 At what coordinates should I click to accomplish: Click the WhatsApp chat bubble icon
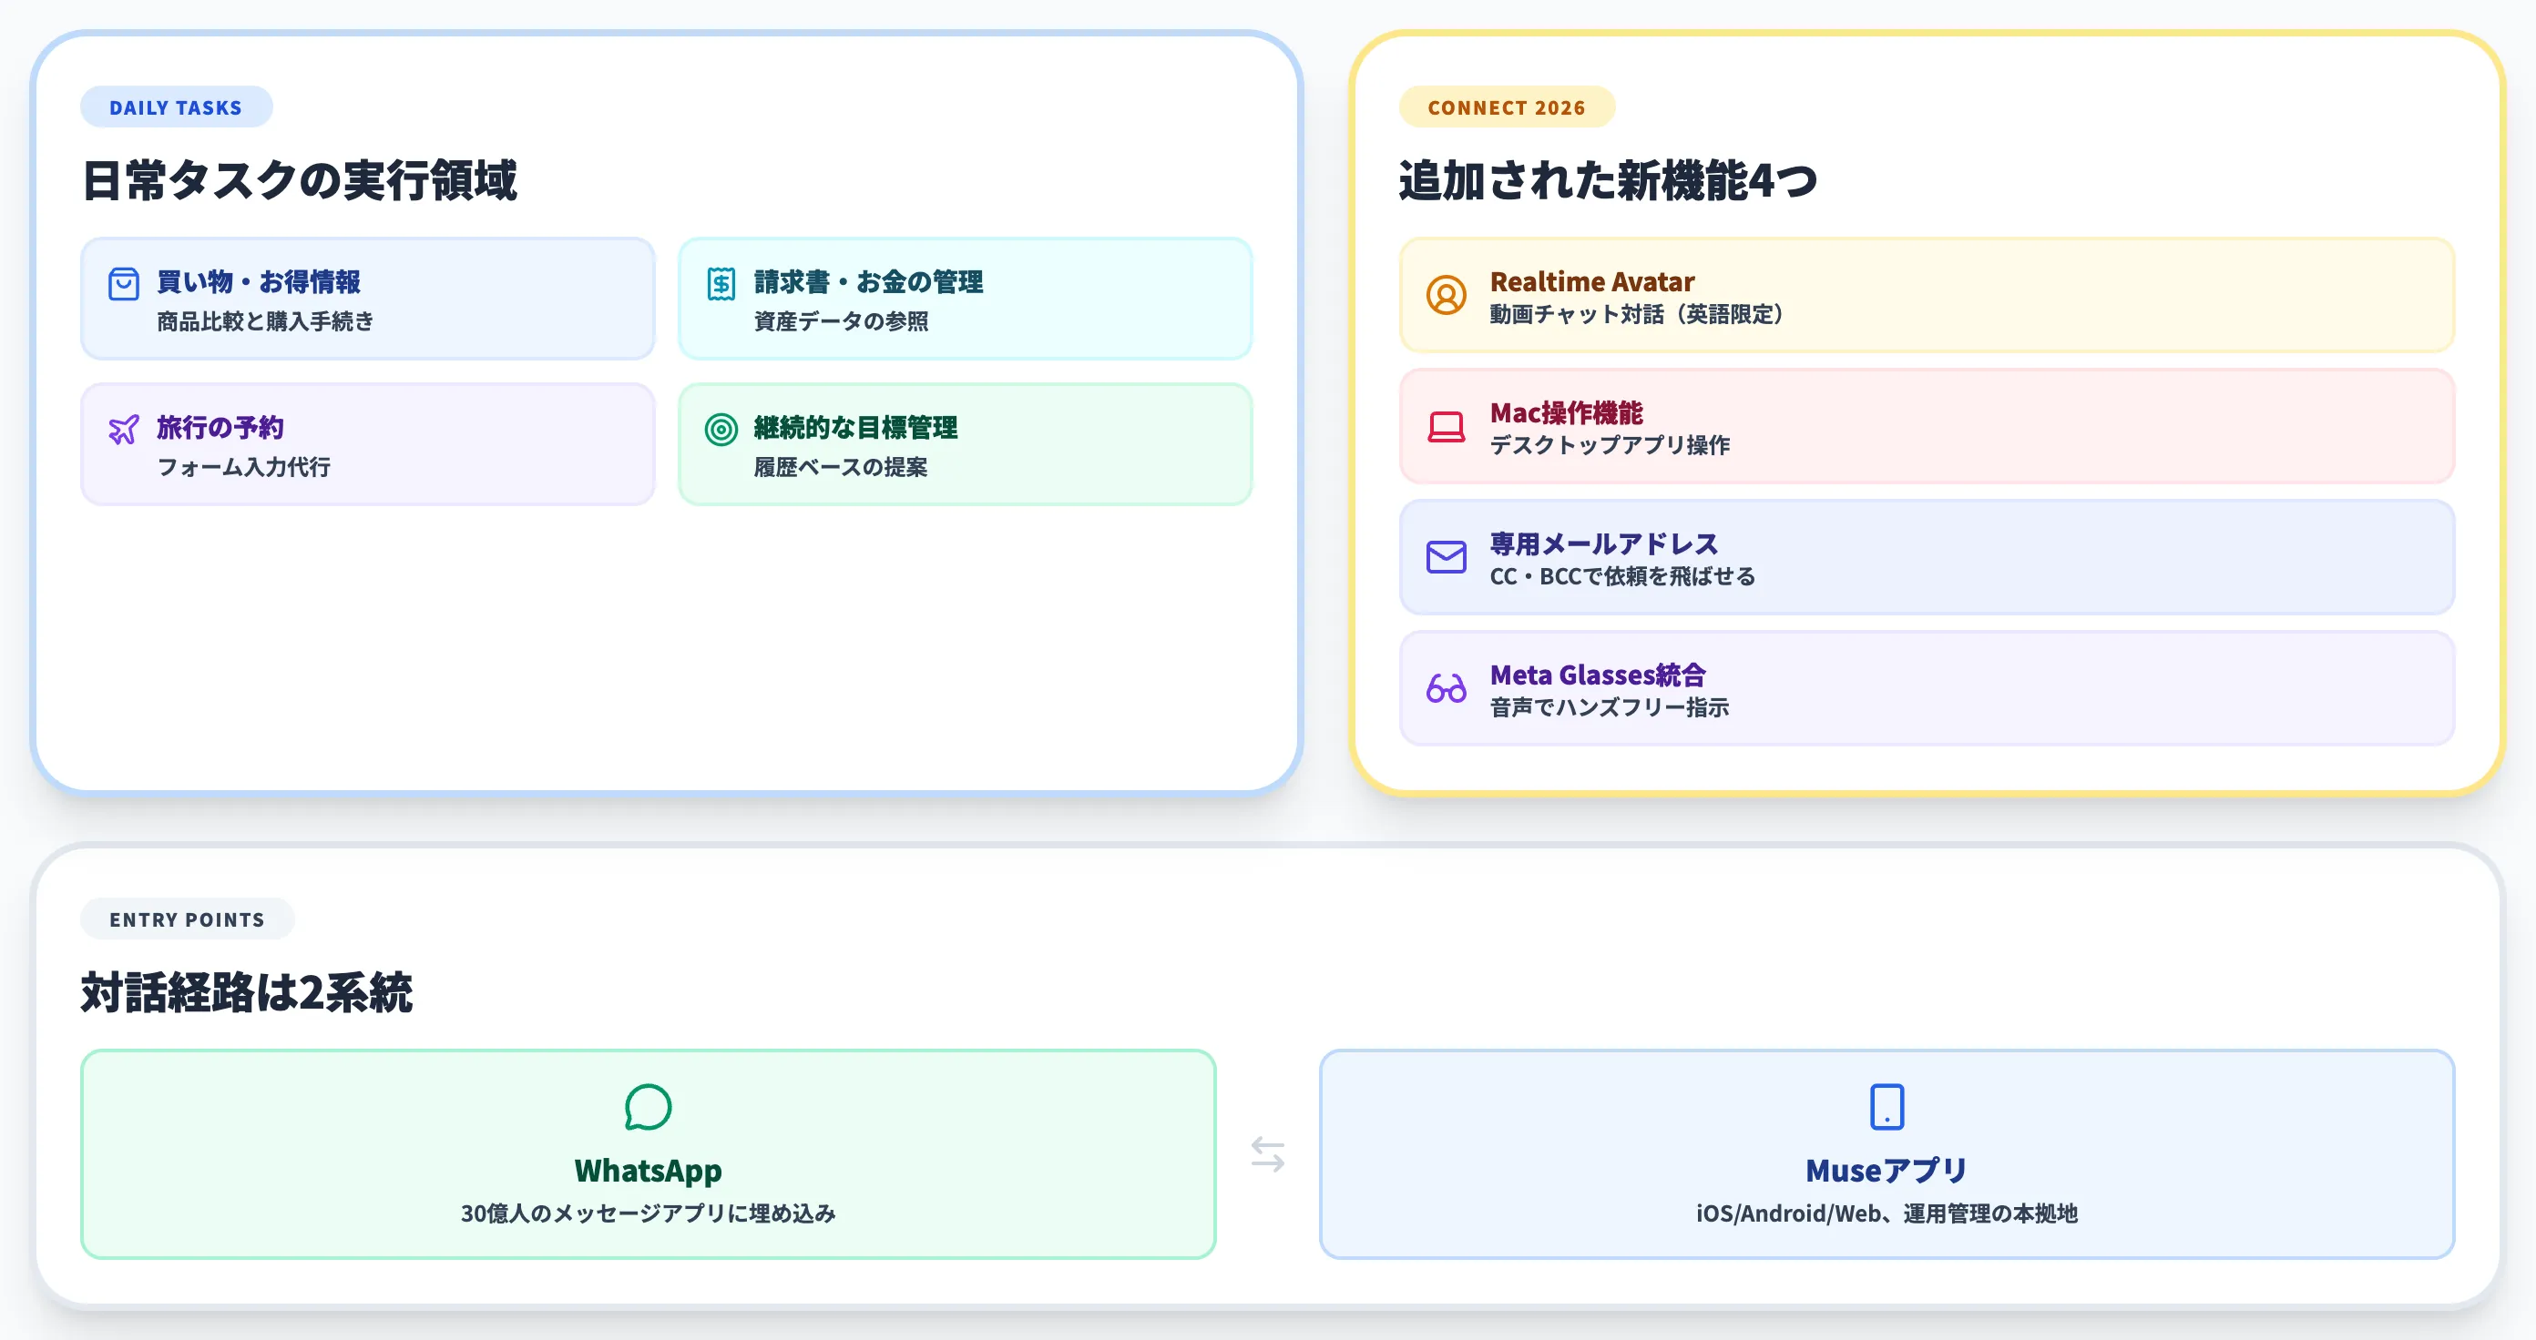click(x=648, y=1107)
